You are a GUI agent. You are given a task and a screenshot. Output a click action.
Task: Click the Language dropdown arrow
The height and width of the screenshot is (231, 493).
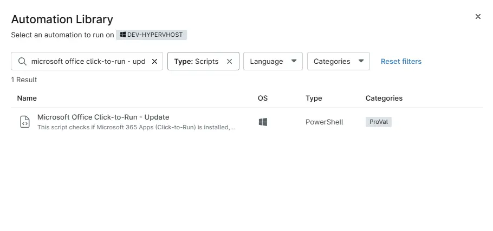(x=294, y=61)
